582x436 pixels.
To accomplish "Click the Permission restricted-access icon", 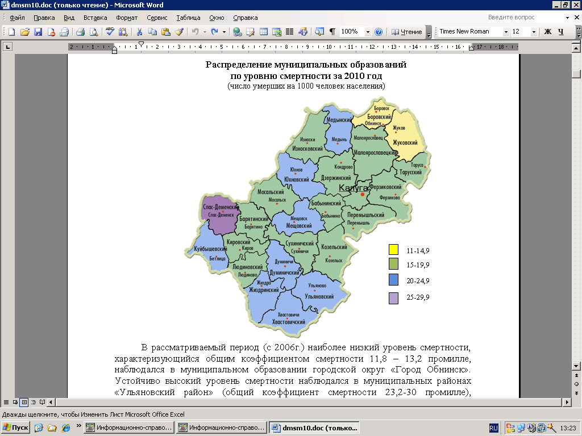I will point(51,32).
